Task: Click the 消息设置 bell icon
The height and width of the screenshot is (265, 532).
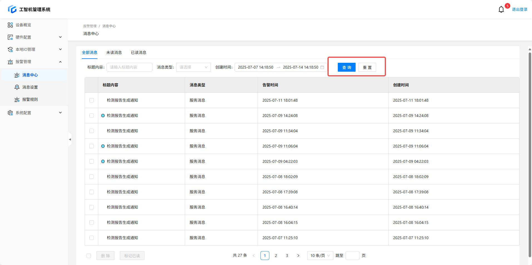Action: pos(17,87)
